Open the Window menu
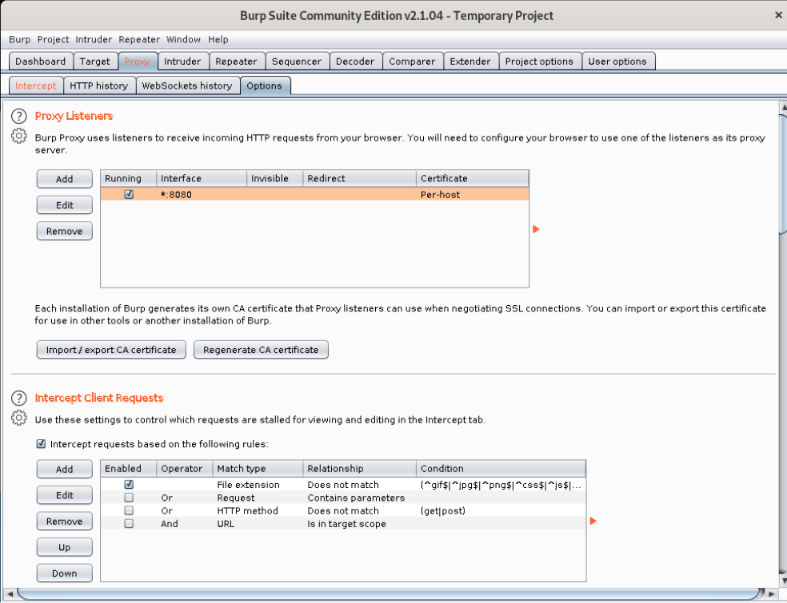Image resolution: width=787 pixels, height=603 pixels. [183, 40]
